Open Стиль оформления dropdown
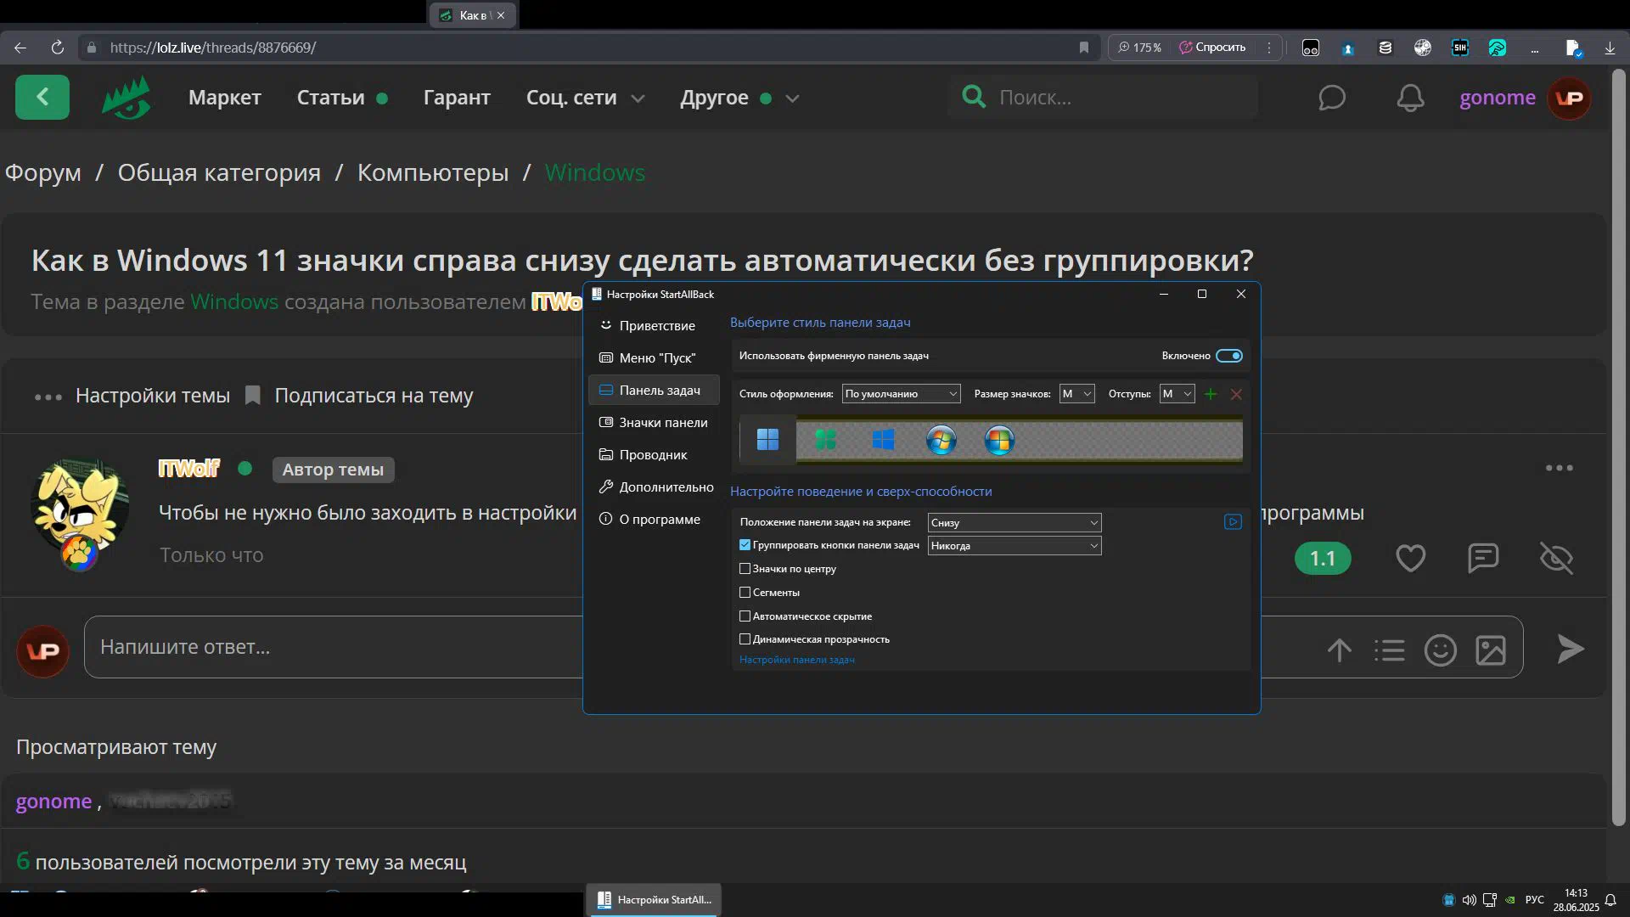Image resolution: width=1630 pixels, height=917 pixels. [x=901, y=394]
